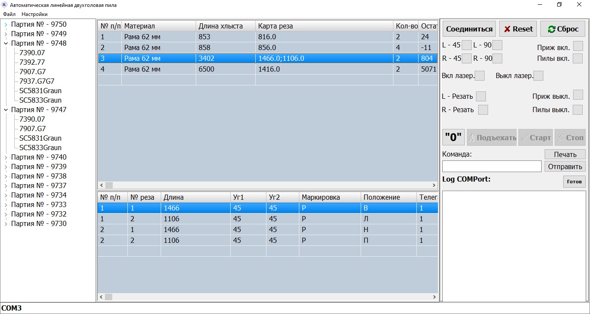Click the small button next to L - 45

[x=466, y=45]
